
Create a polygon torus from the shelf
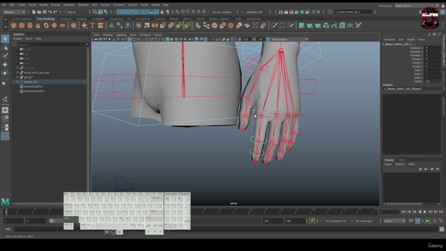(46, 26)
